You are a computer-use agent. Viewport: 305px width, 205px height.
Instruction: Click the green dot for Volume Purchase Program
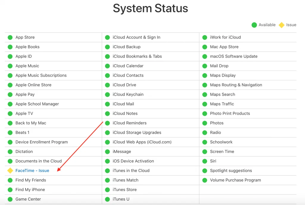coord(205,180)
